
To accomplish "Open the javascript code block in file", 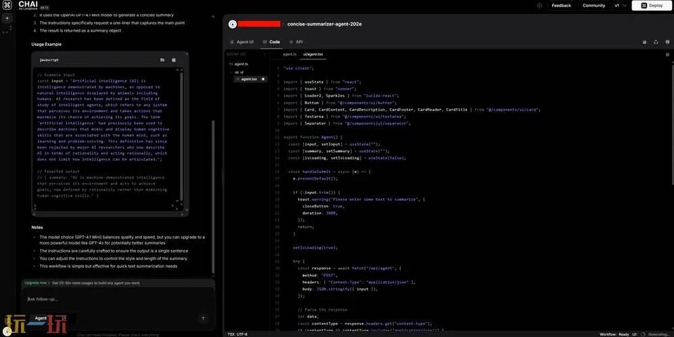I will [x=162, y=60].
